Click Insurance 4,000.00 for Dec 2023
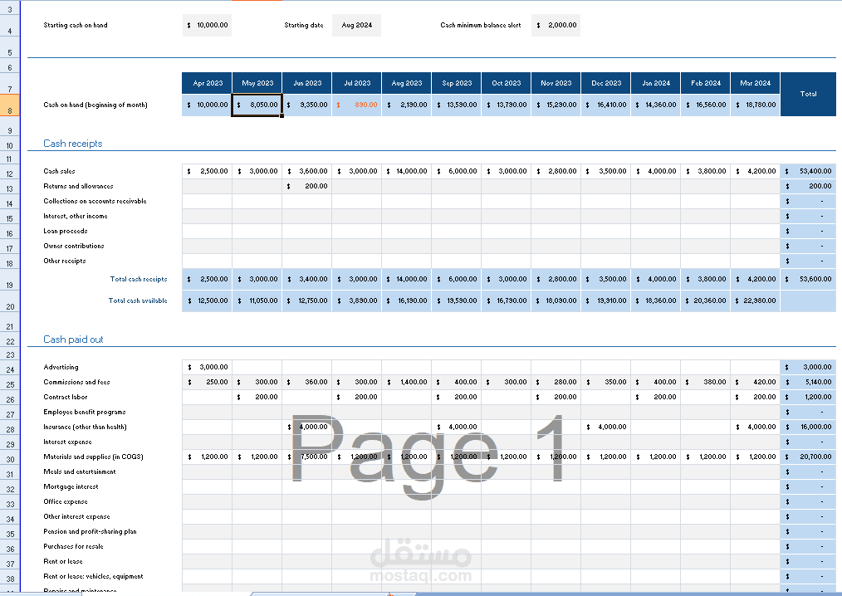 (605, 427)
